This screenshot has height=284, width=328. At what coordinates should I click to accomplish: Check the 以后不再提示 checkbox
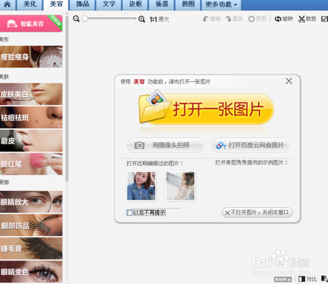(129, 213)
